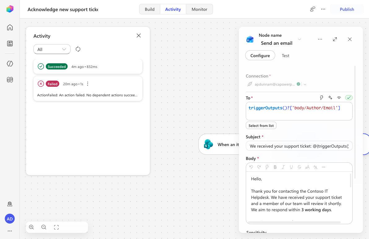Fit the canvas to screen
This screenshot has height=239, width=369.
[x=56, y=227]
